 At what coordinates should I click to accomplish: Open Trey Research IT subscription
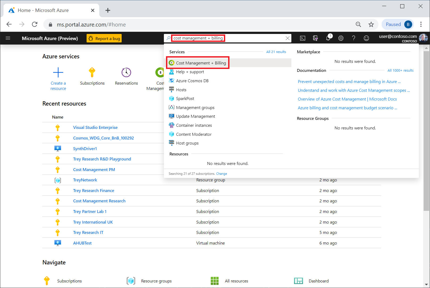tap(88, 233)
